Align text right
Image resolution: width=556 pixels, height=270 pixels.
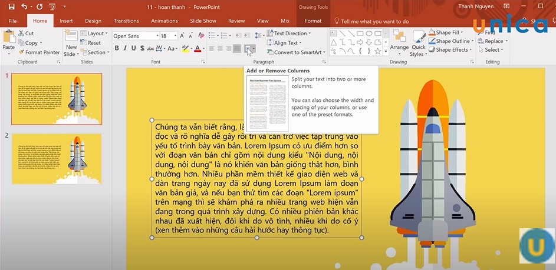228,48
